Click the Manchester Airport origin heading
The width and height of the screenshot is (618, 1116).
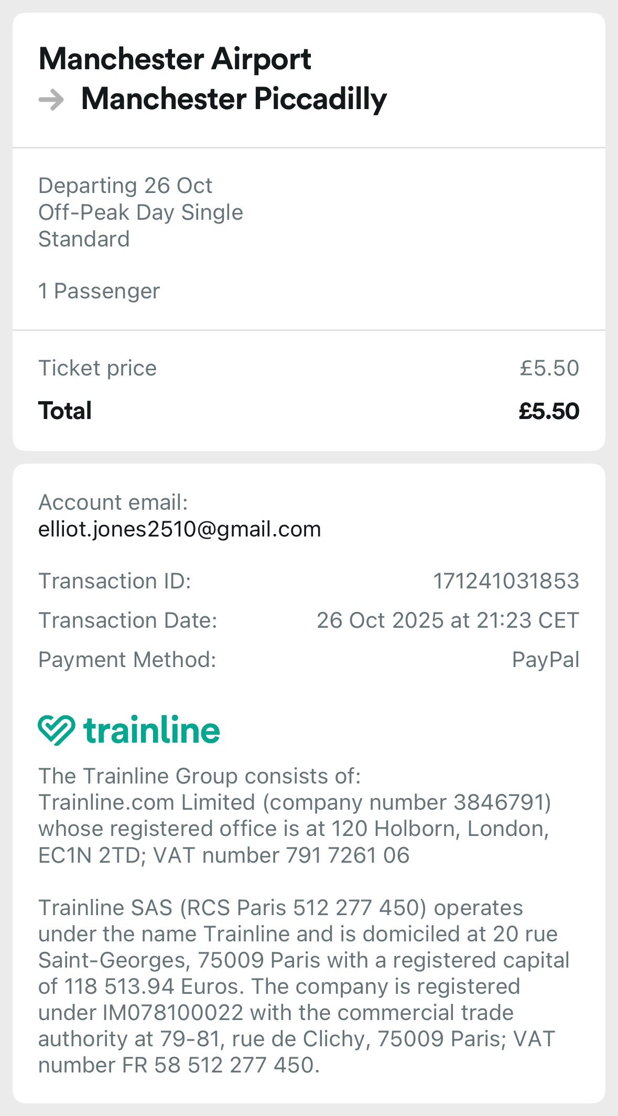coord(175,59)
